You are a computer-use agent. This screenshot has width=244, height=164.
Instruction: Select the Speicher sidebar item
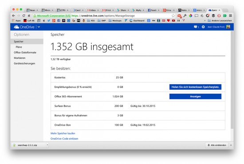[x=27, y=42]
